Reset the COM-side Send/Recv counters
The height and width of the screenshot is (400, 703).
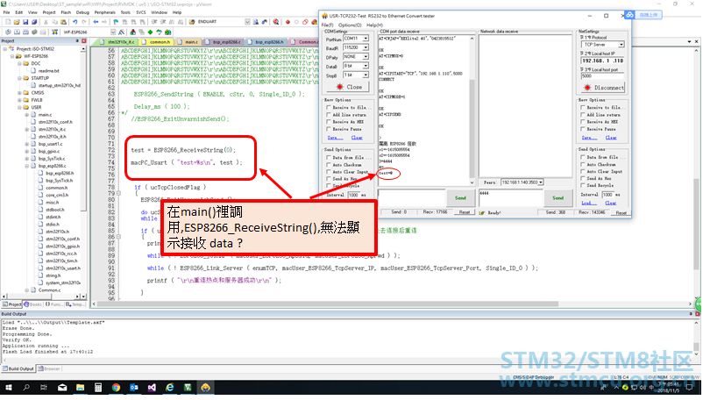tap(464, 212)
